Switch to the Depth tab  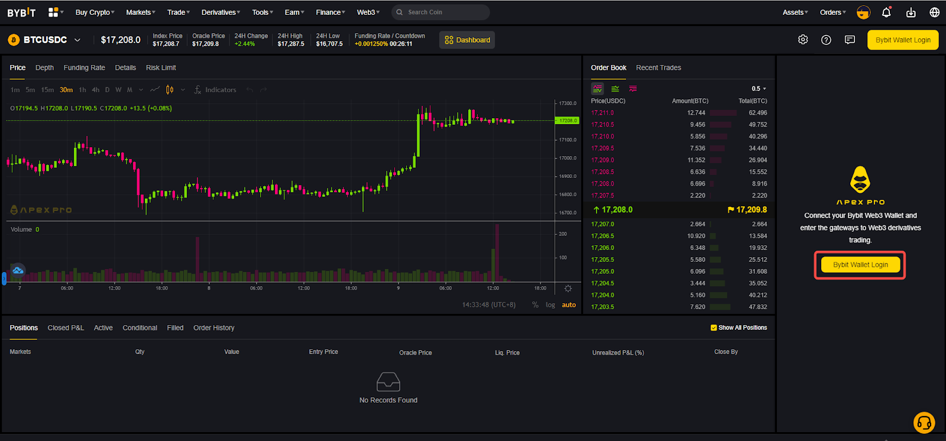click(x=44, y=68)
